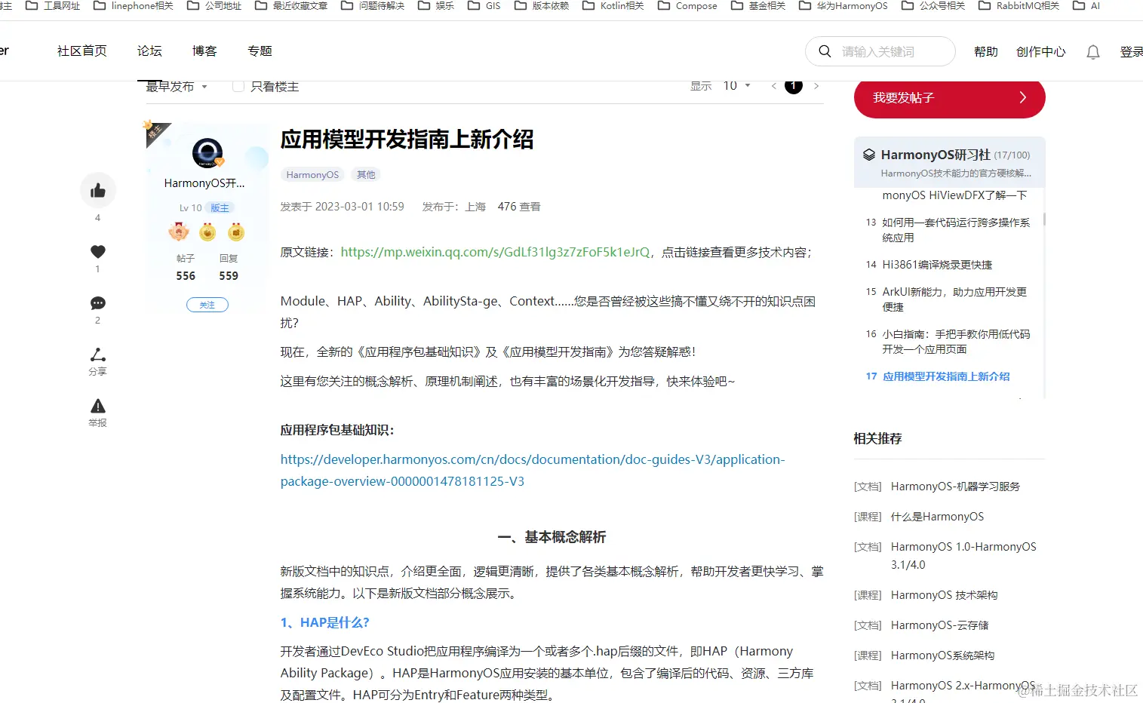Open the 创作中心 nav item
Viewport: 1143px width, 703px height.
[x=1041, y=52]
